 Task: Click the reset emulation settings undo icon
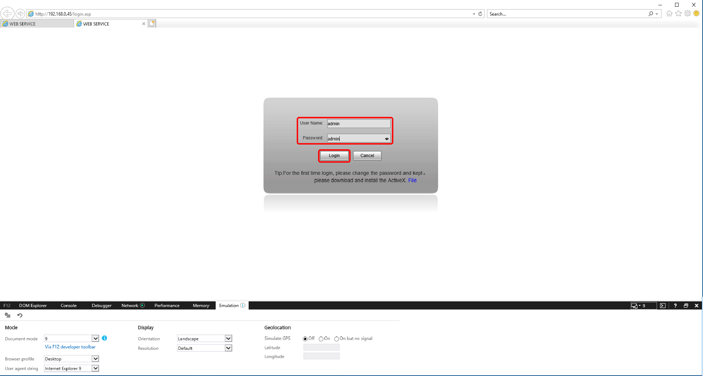[20, 315]
